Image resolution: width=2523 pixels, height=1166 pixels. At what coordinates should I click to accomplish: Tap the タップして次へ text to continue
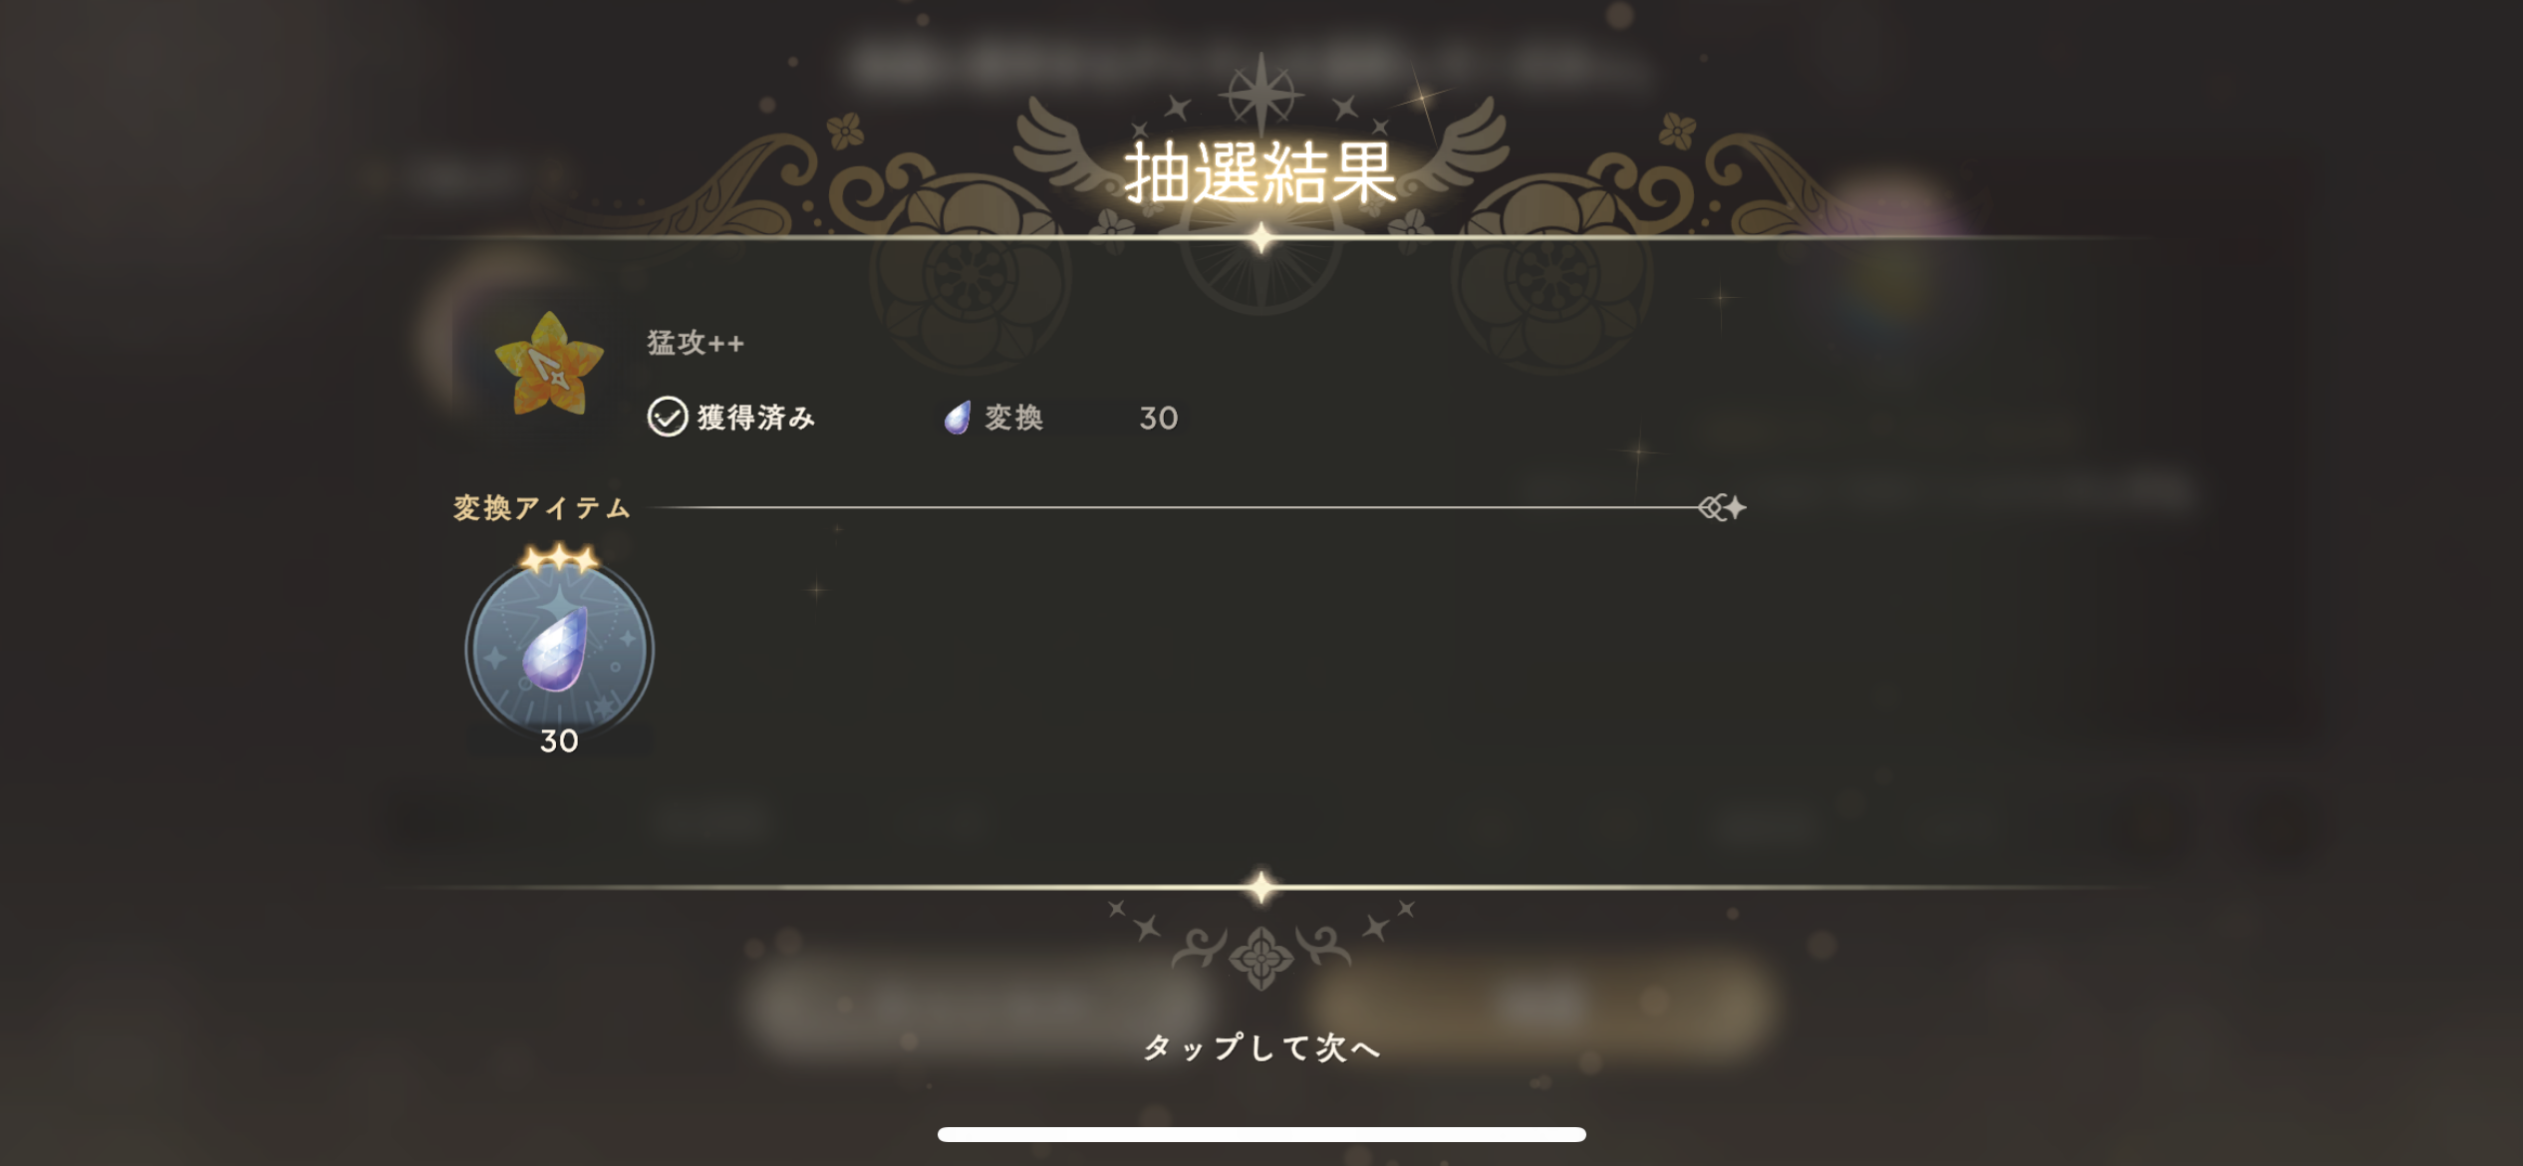point(1261,1046)
